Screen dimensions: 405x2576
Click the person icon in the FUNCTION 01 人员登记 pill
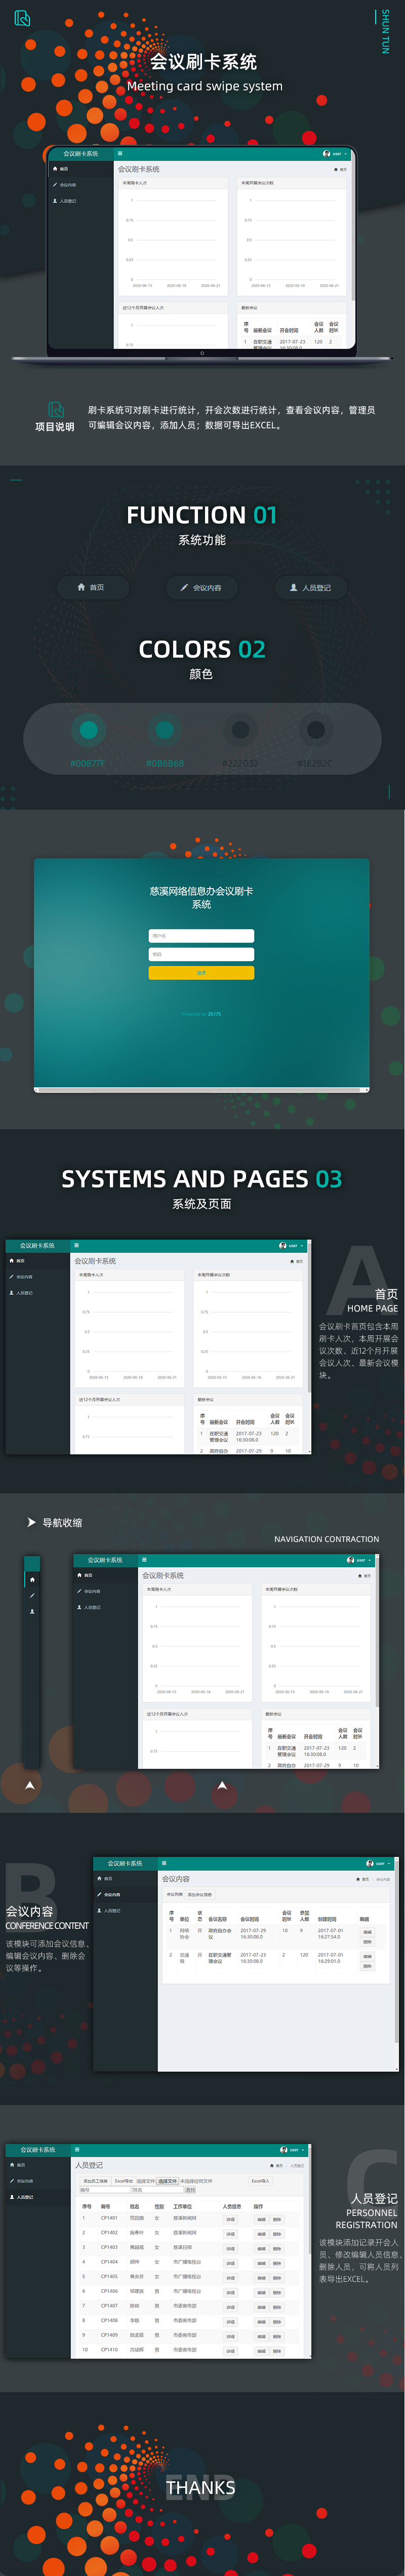point(293,587)
